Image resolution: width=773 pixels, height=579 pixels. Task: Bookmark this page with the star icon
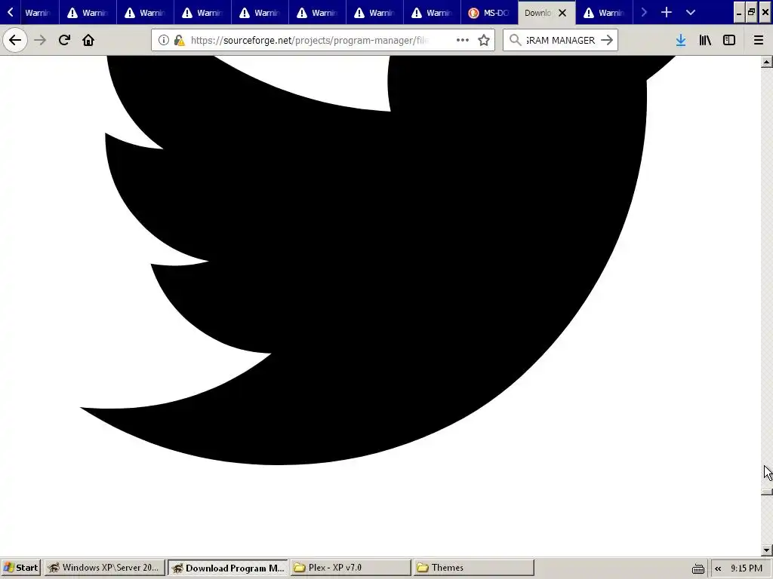pyautogui.click(x=484, y=40)
